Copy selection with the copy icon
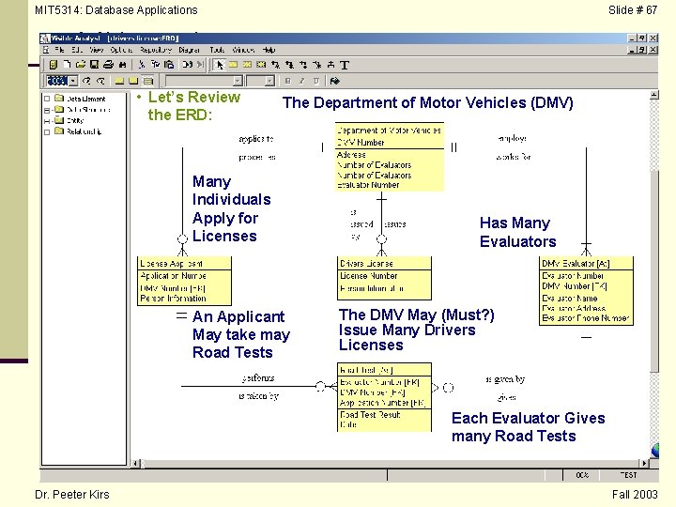The width and height of the screenshot is (676, 507). point(156,65)
